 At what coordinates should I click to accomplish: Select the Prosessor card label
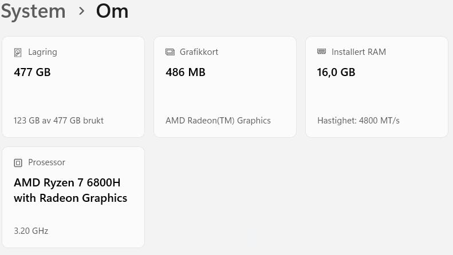[x=46, y=162]
